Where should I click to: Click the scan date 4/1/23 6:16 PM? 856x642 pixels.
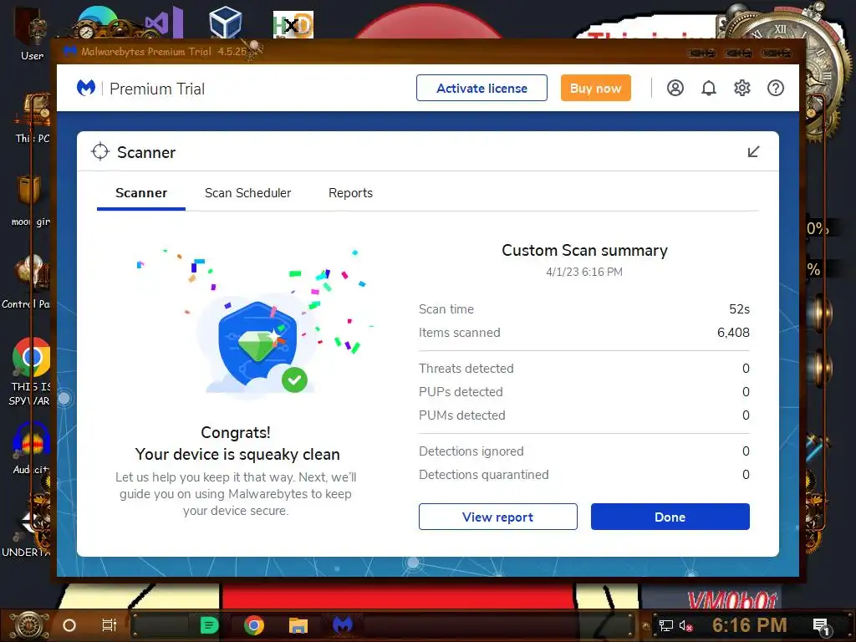pyautogui.click(x=584, y=272)
